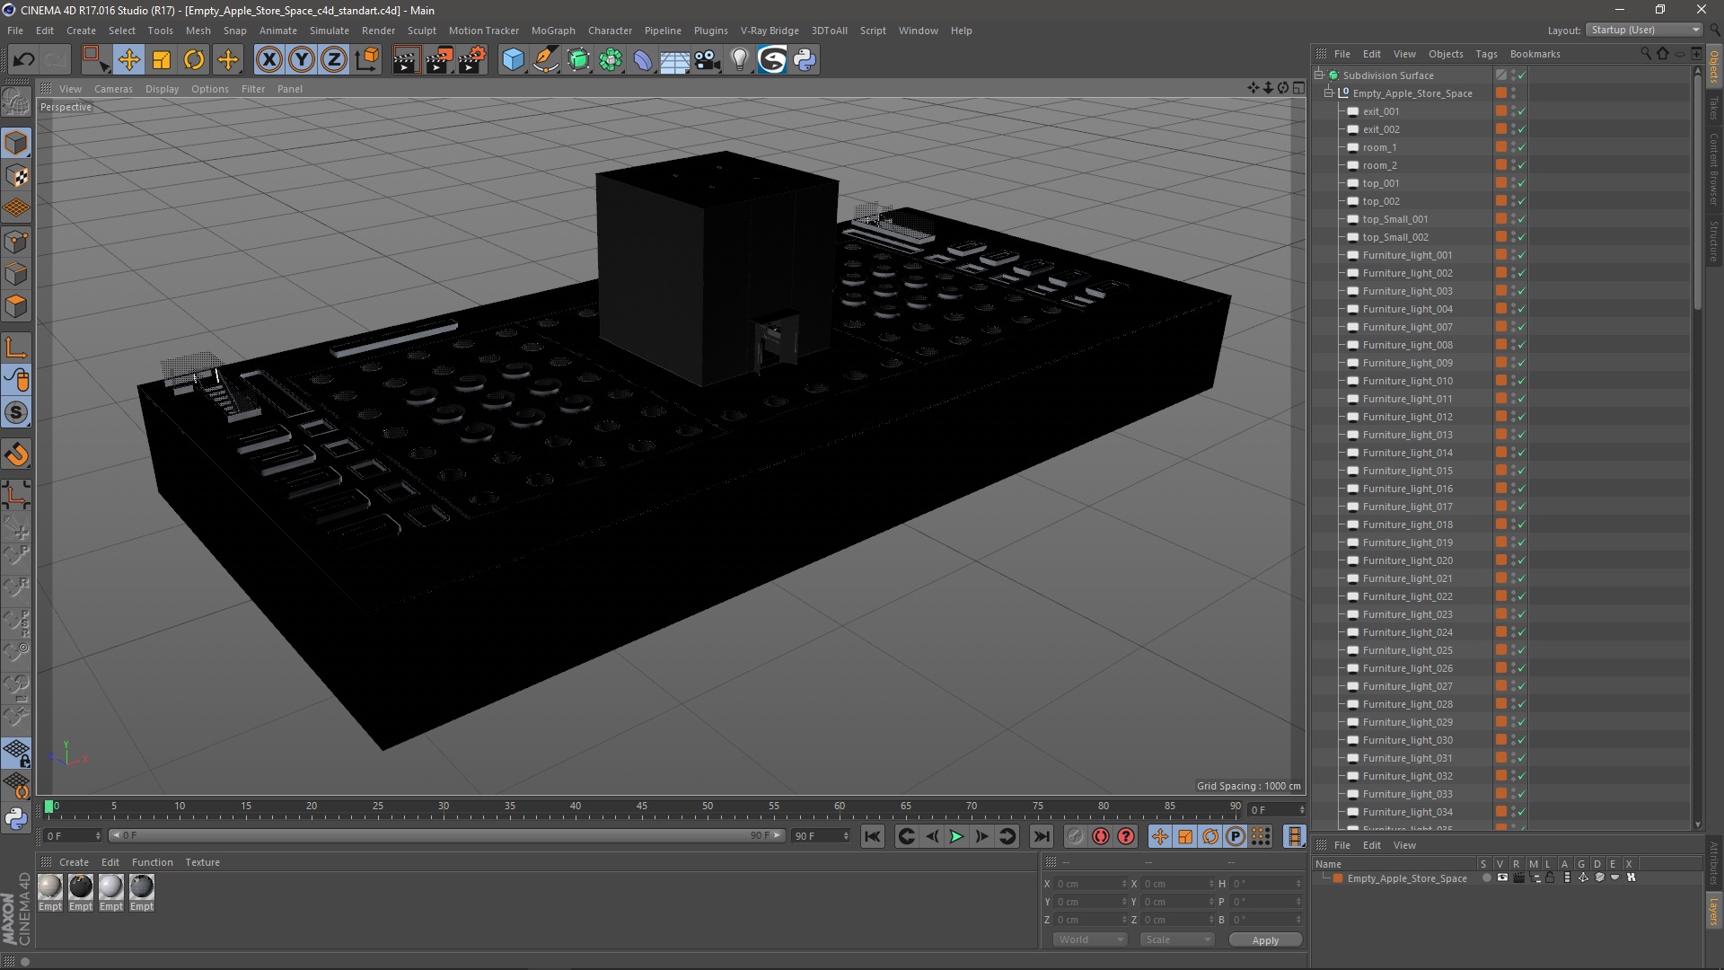Open viewport Cameras menu

[x=113, y=89]
